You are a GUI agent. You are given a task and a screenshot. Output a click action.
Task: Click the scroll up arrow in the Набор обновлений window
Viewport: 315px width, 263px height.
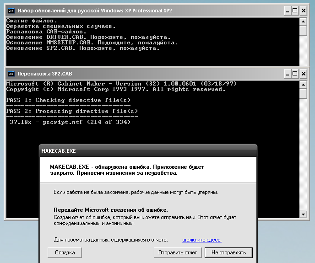[x=303, y=21]
